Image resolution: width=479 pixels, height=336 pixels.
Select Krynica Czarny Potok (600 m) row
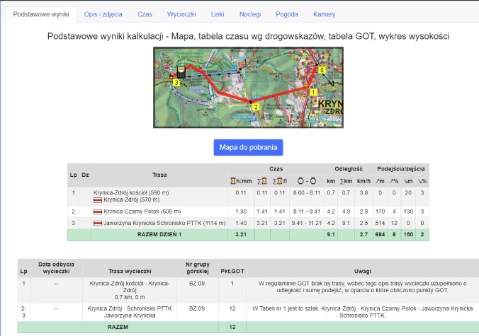pyautogui.click(x=249, y=212)
